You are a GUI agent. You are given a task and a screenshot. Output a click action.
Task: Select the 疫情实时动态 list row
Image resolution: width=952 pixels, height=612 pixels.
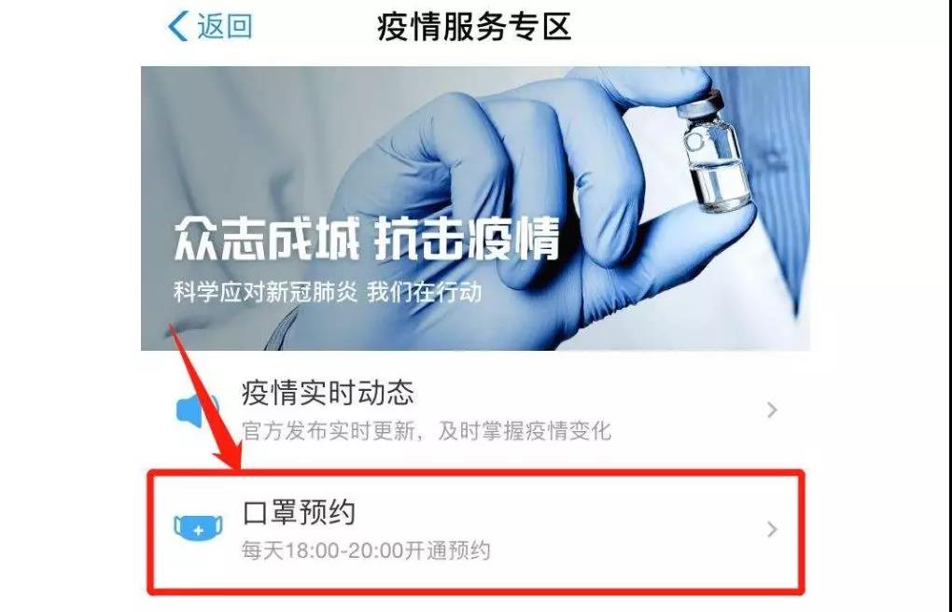[476, 410]
